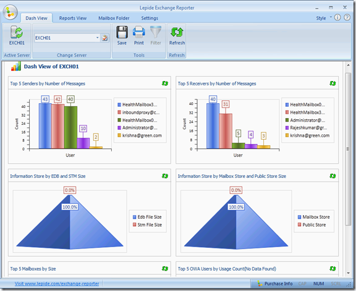Refresh the Top 5 Senders panel
356x291 pixels.
coord(165,83)
